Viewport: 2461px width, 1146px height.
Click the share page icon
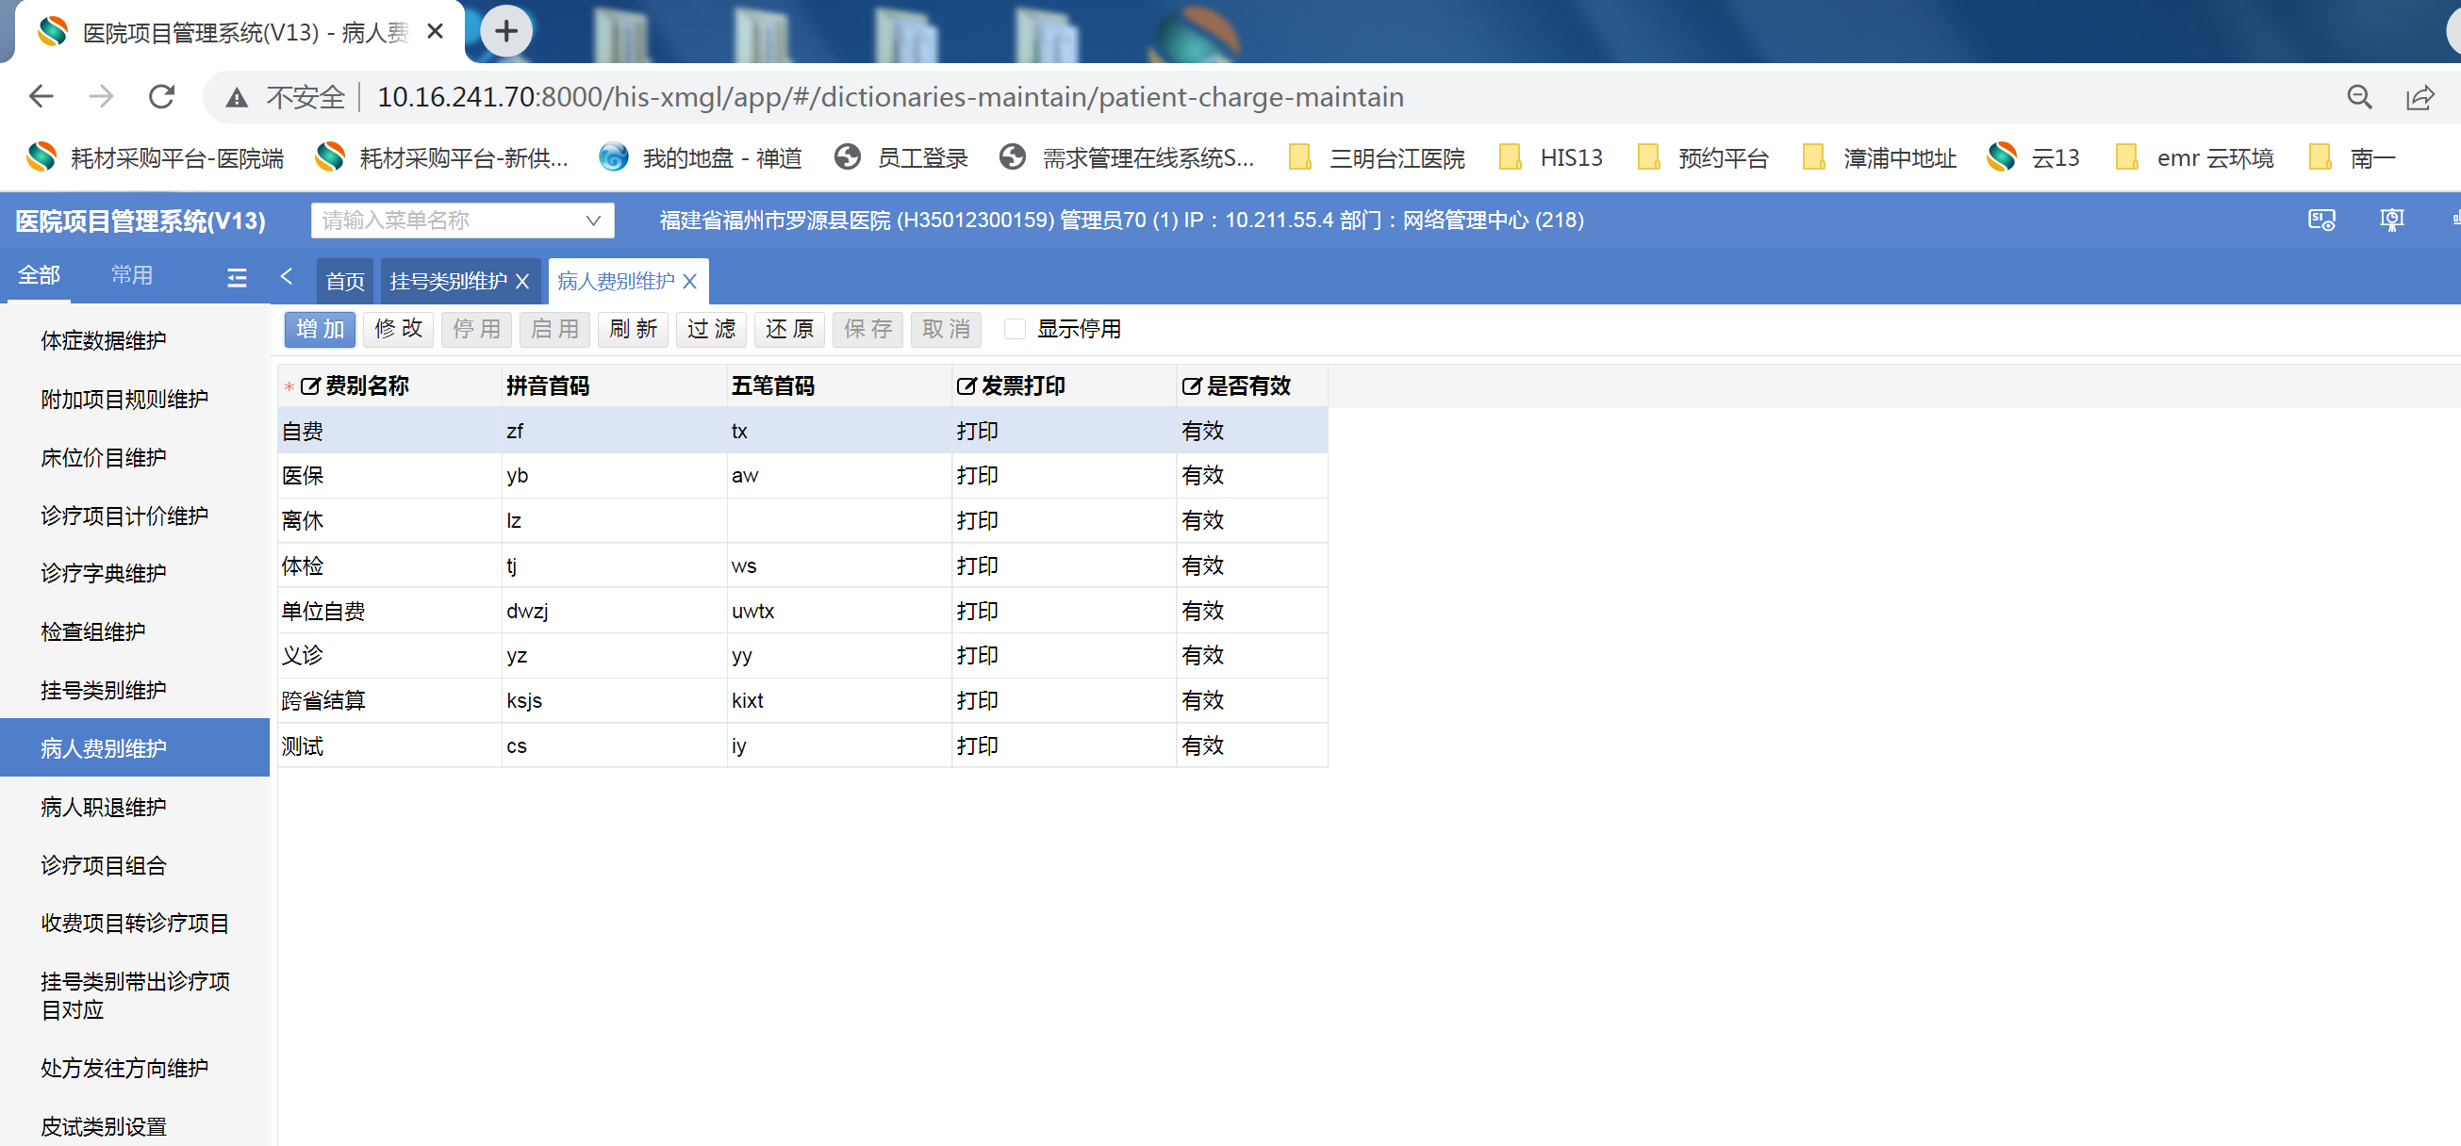[2419, 96]
